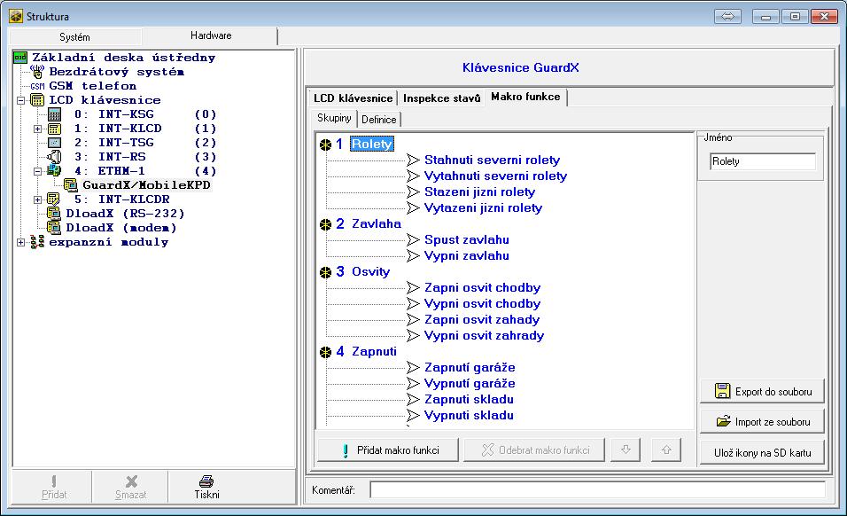
Task: Click the DloadX (RS-232) icon
Action: (x=54, y=214)
